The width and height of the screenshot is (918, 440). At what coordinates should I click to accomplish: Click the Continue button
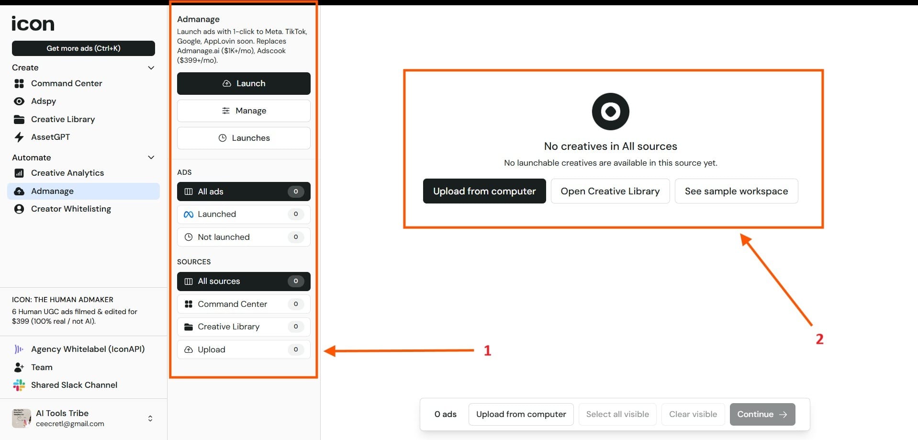click(762, 414)
